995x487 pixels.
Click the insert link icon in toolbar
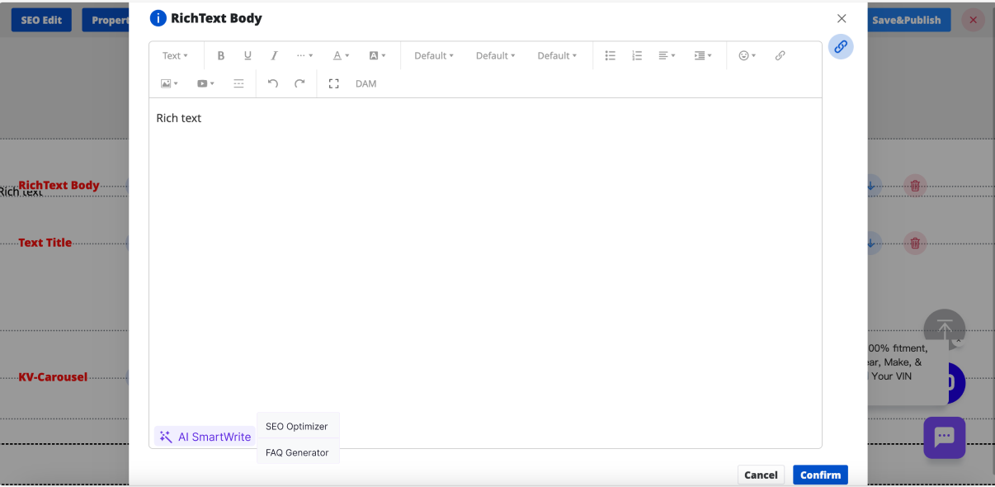(x=780, y=56)
